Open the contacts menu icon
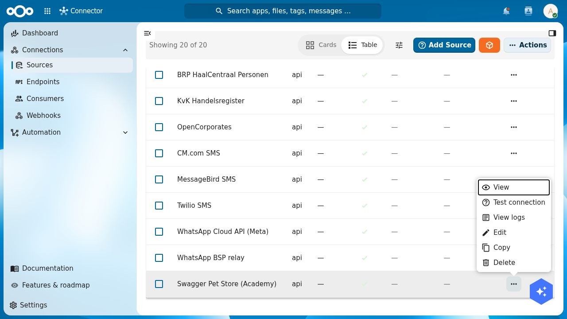567x319 pixels. click(528, 11)
